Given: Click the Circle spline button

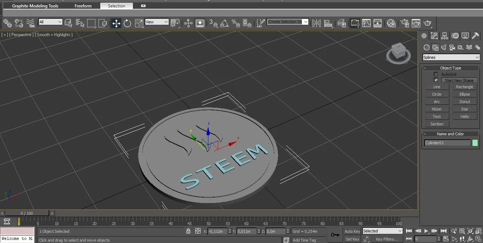Looking at the screenshot, I should (437, 94).
